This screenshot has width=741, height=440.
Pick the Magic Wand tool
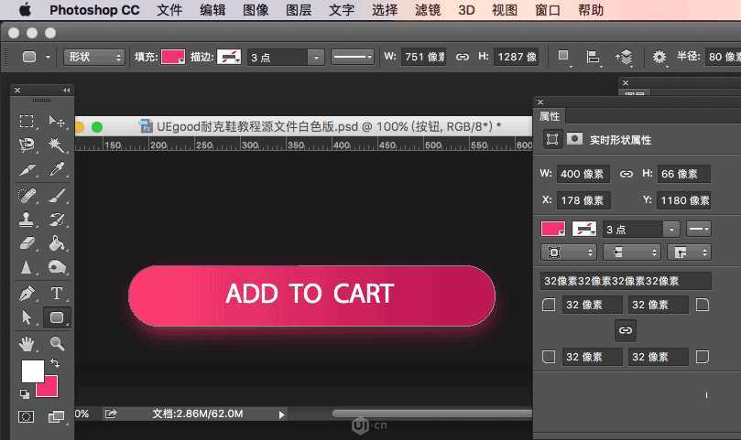click(x=57, y=145)
